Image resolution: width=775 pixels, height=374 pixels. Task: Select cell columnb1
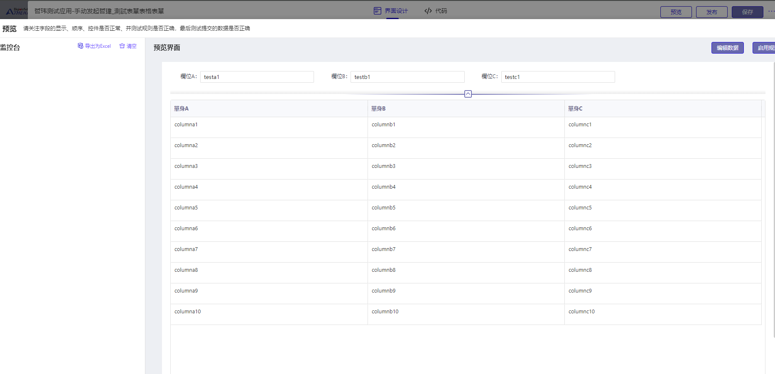466,127
